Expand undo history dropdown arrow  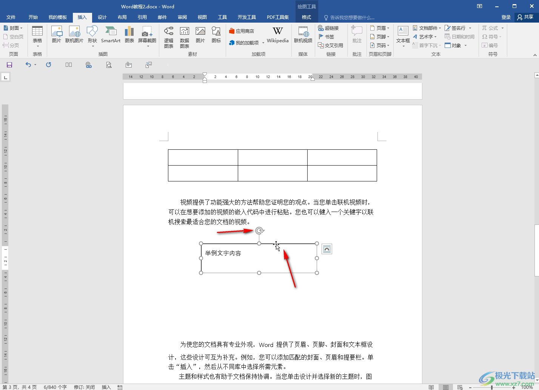(x=35, y=65)
